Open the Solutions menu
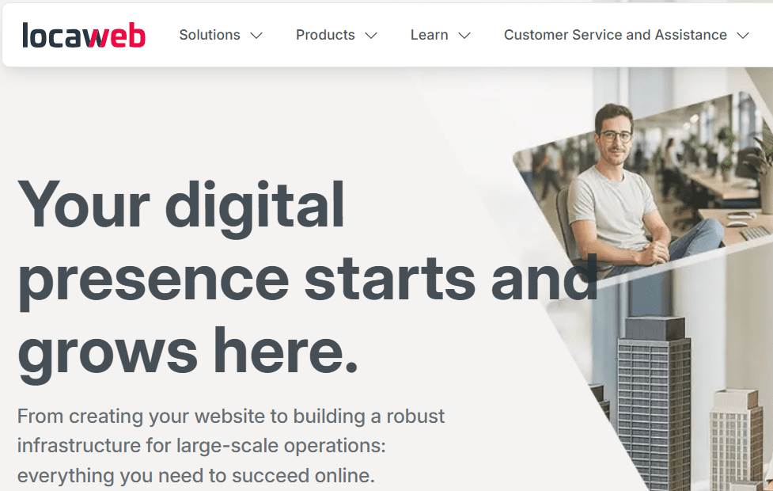The image size is (773, 491). click(x=210, y=35)
